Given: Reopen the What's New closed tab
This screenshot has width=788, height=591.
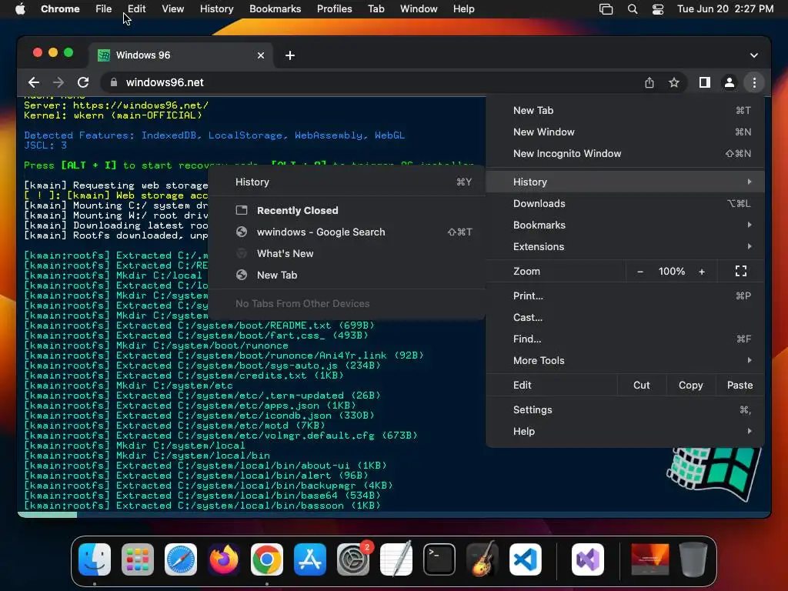Looking at the screenshot, I should (347, 254).
